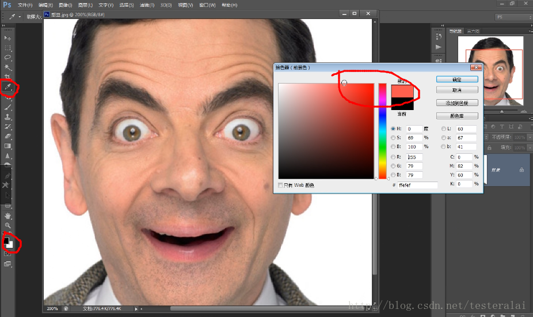Select the Eyedropper tool in toolbox

click(7, 87)
